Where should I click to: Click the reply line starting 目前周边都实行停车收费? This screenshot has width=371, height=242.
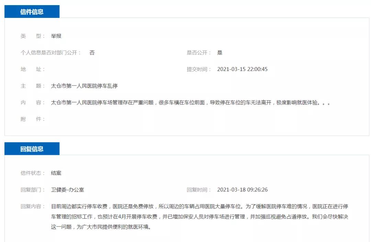coord(200,206)
